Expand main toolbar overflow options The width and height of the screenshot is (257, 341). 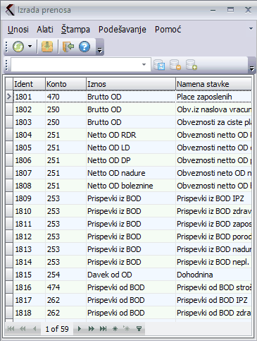(100, 50)
